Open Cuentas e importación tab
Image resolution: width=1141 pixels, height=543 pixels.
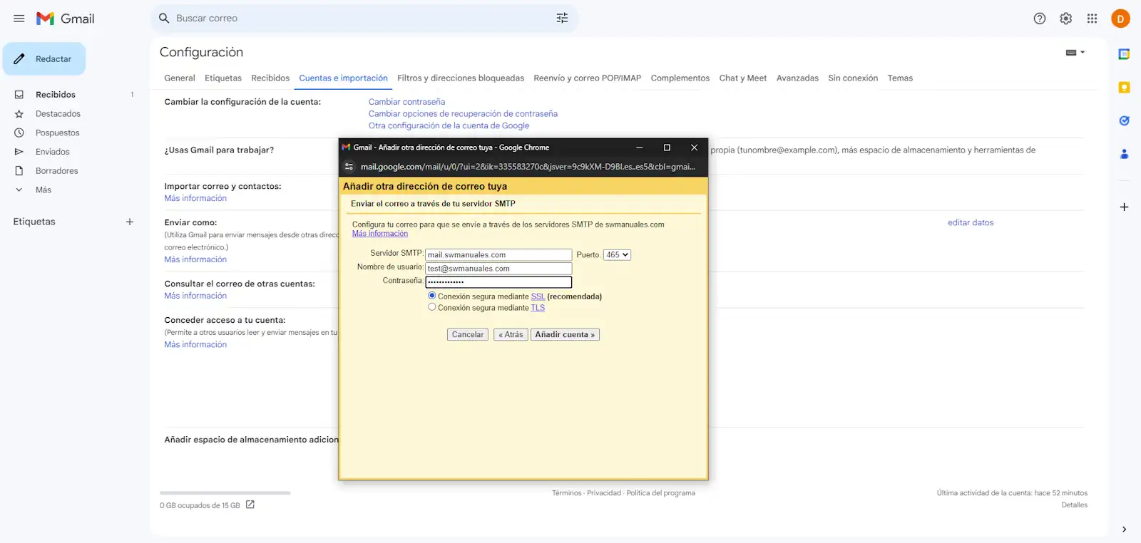(x=343, y=78)
